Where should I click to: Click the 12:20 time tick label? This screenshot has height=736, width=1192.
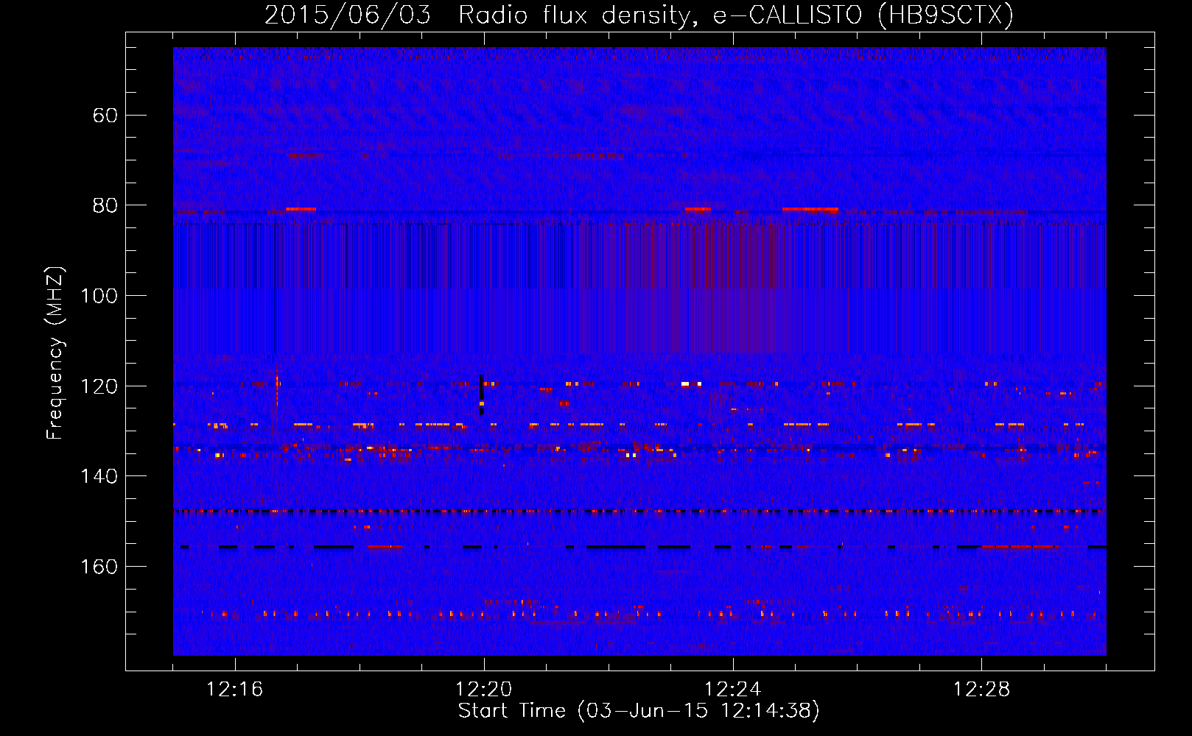pyautogui.click(x=484, y=690)
